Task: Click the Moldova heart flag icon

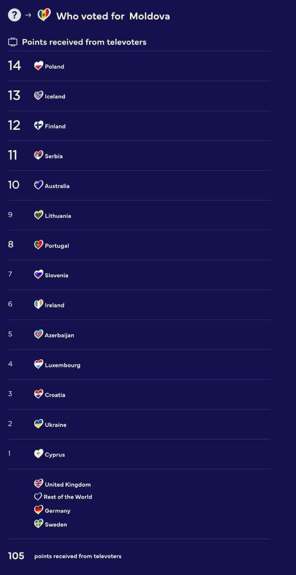Action: point(44,16)
